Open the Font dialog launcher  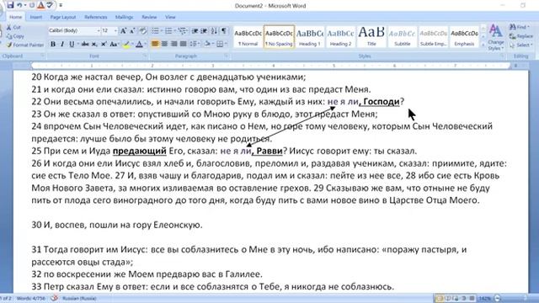(x=144, y=56)
